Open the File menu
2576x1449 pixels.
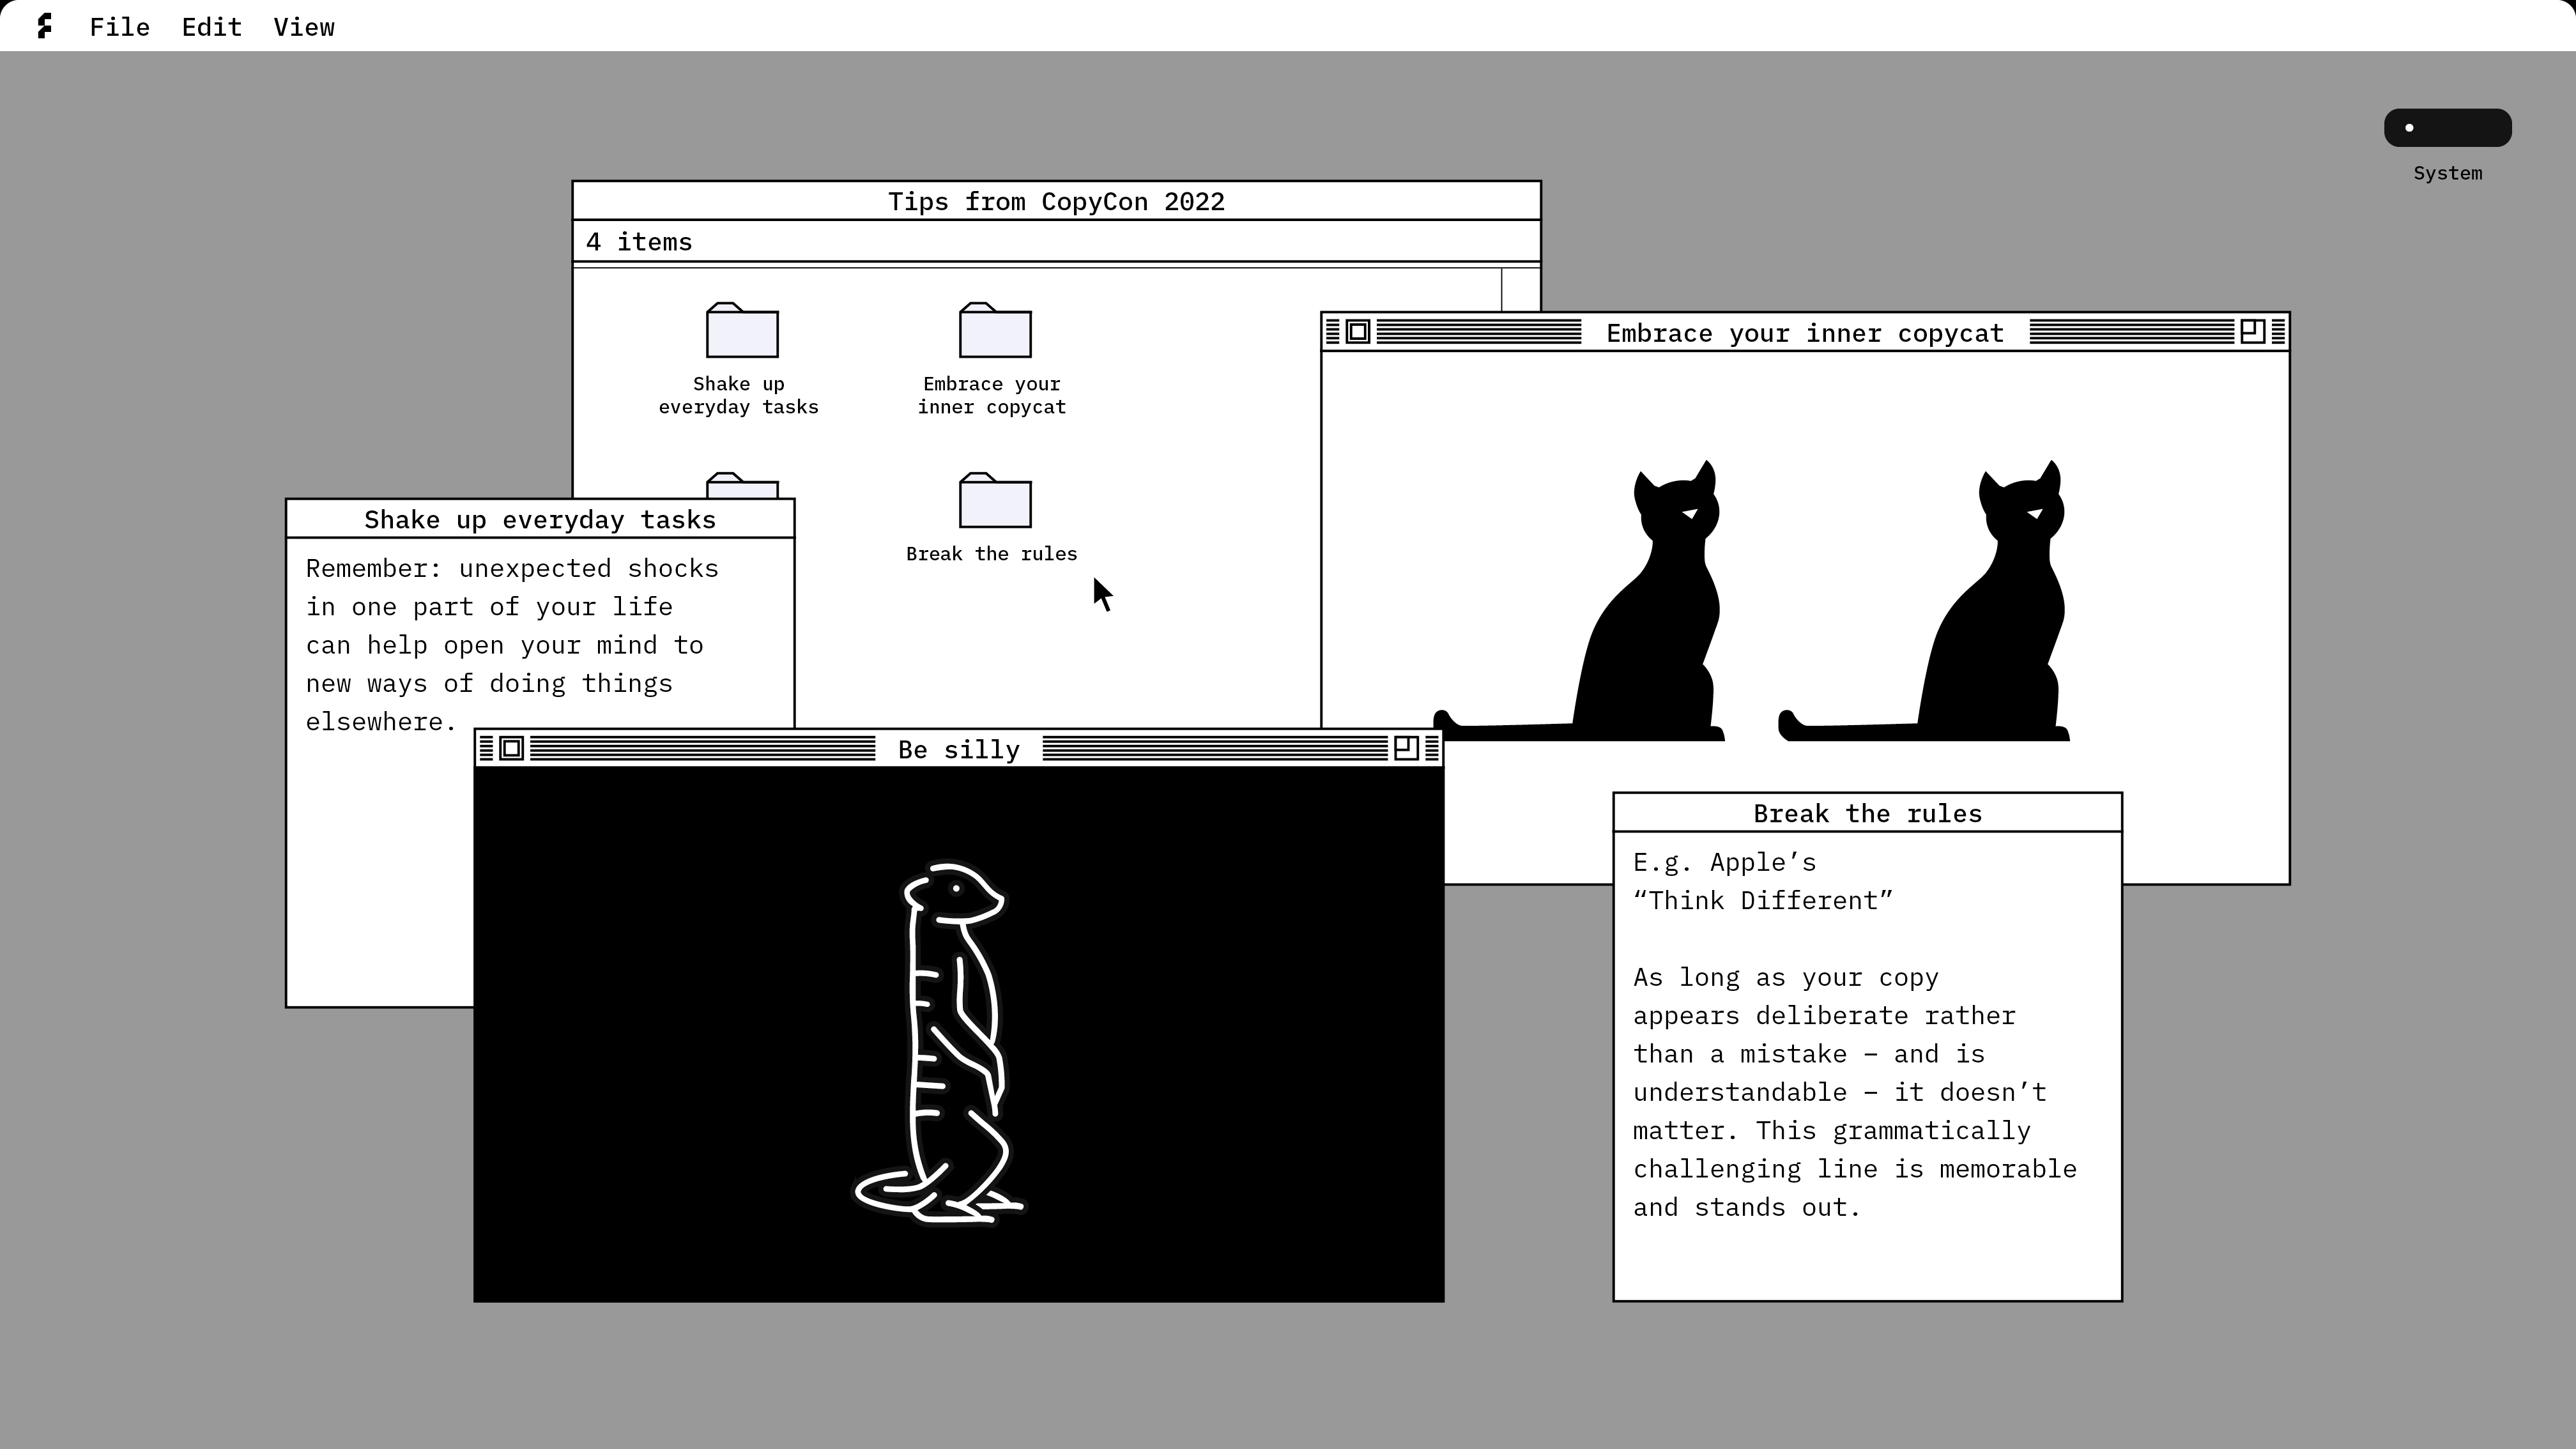pyautogui.click(x=119, y=27)
